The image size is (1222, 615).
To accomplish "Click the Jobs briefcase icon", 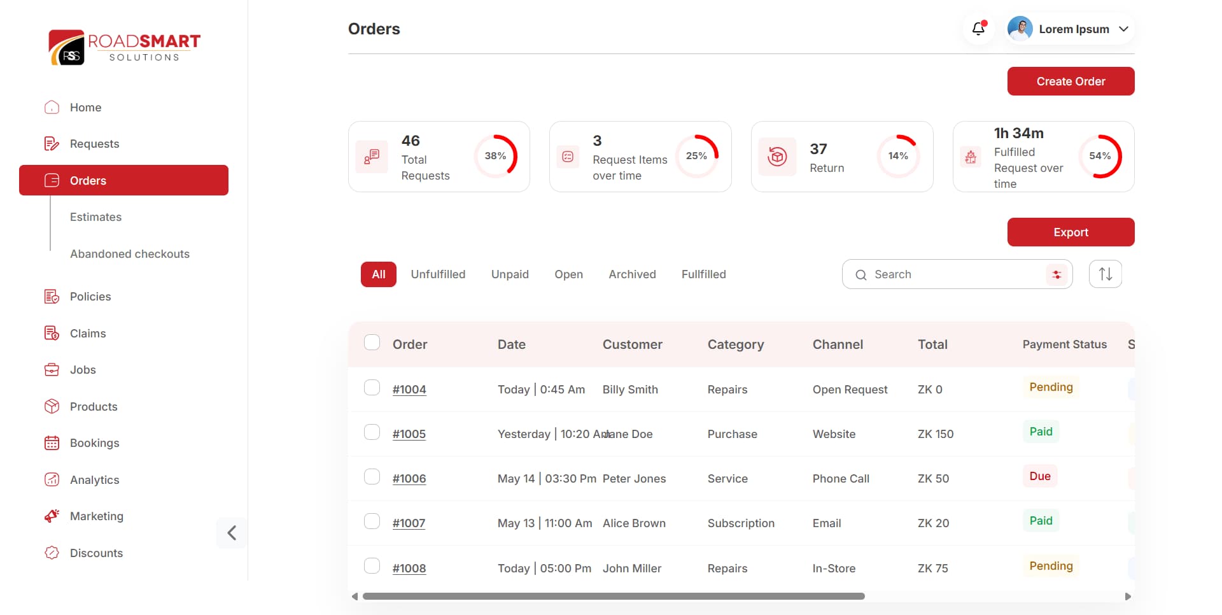I will click(x=52, y=370).
